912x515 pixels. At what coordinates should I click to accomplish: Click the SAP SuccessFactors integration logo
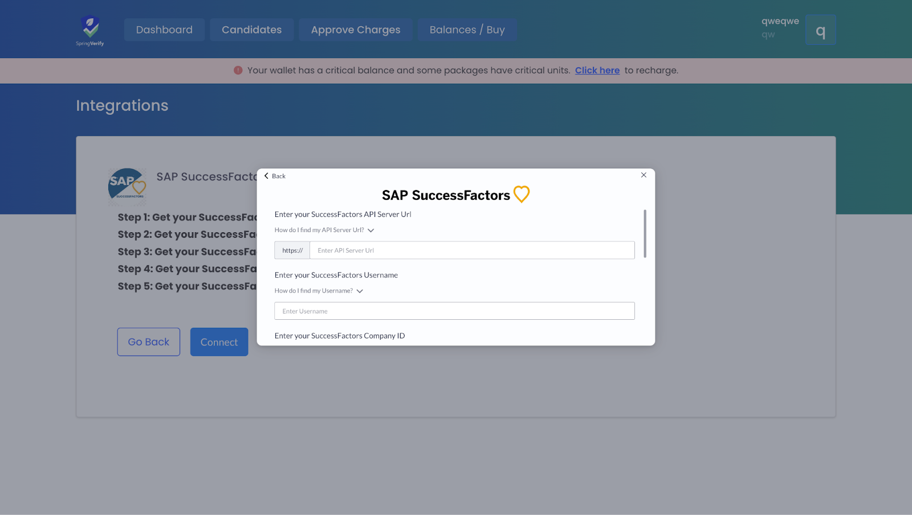click(127, 187)
